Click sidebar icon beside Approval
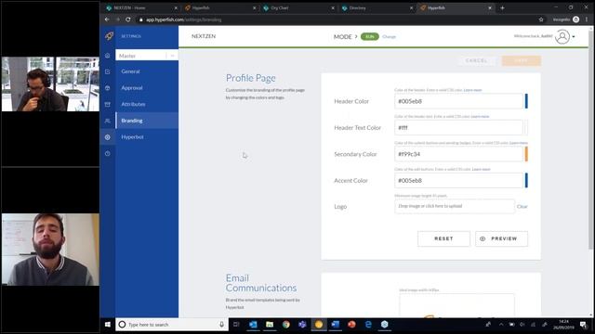 click(108, 88)
